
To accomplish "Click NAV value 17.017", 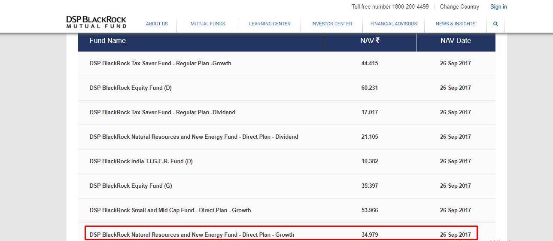I will click(x=370, y=113).
